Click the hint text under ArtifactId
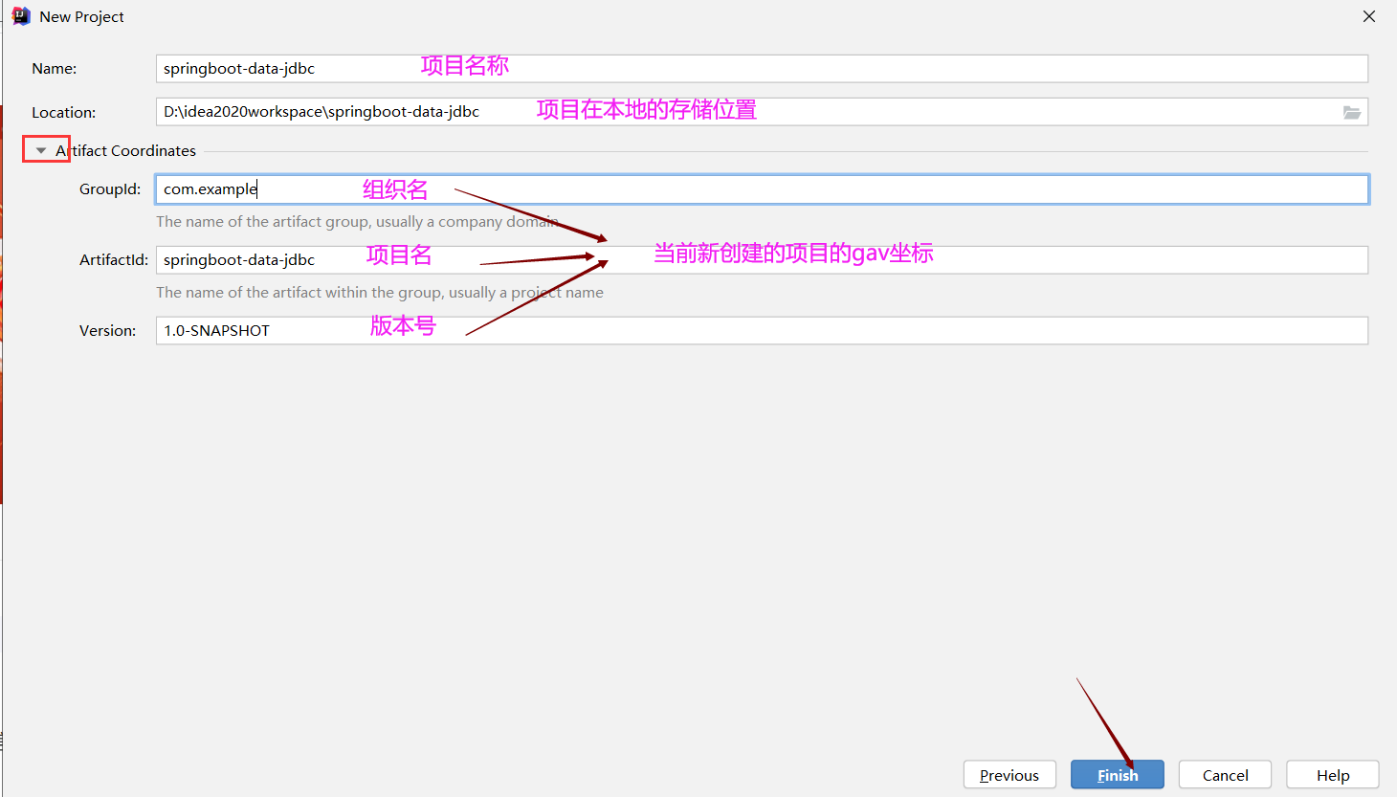This screenshot has width=1397, height=797. [x=379, y=292]
